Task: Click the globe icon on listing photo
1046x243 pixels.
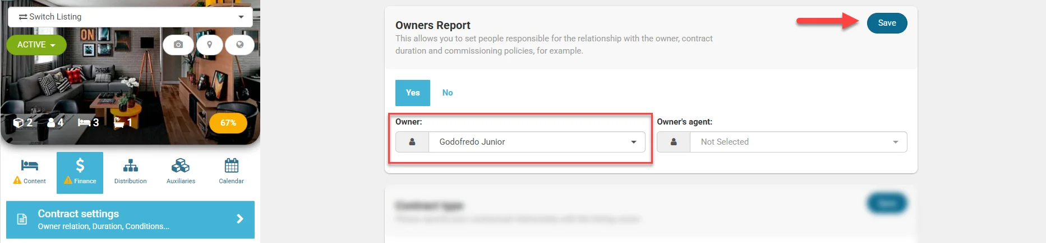Action: [x=239, y=45]
